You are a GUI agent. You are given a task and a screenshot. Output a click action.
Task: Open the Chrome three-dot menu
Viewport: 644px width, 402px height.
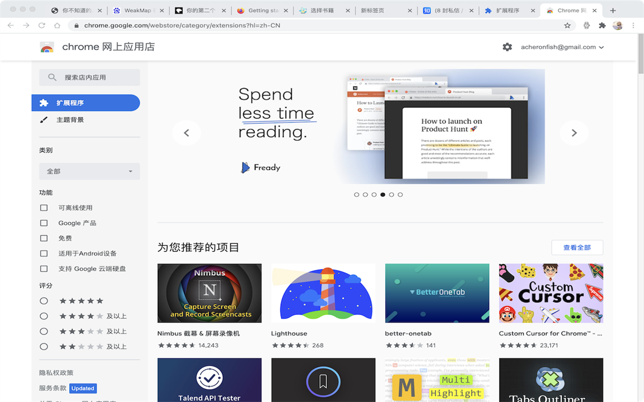[633, 25]
